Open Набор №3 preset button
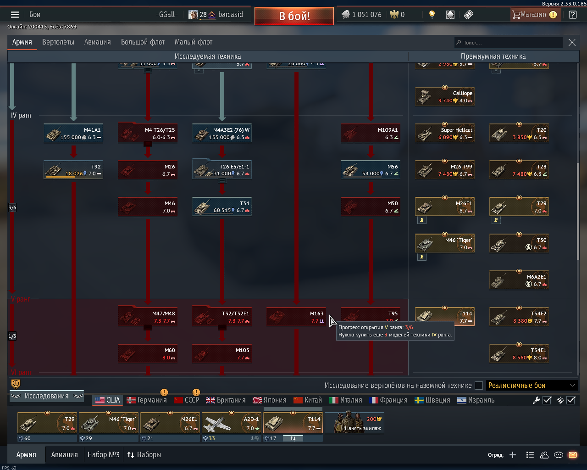 (x=104, y=455)
